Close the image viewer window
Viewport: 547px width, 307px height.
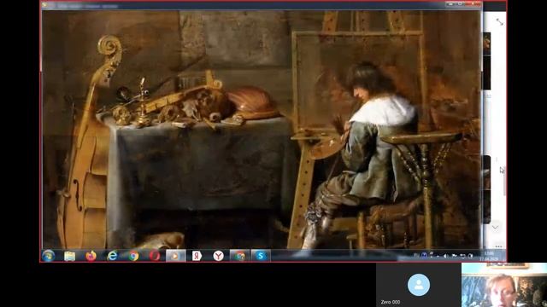pyautogui.click(x=473, y=4)
